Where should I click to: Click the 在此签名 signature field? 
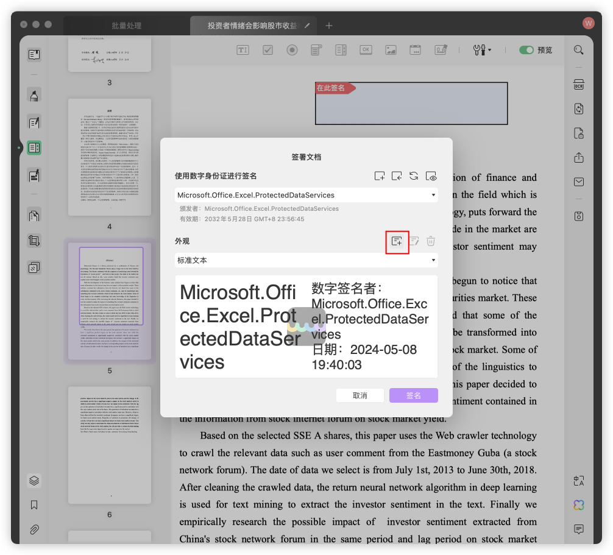tap(411, 104)
